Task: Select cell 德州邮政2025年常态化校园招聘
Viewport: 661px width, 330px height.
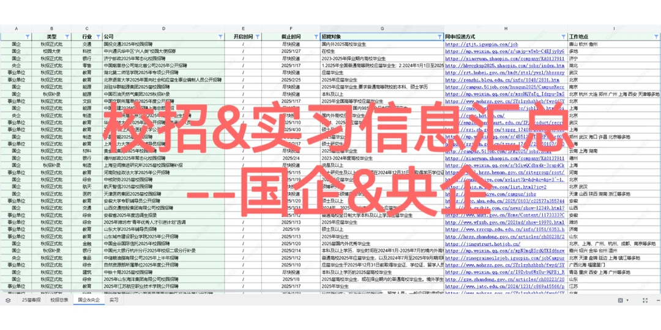Action: click(x=163, y=158)
